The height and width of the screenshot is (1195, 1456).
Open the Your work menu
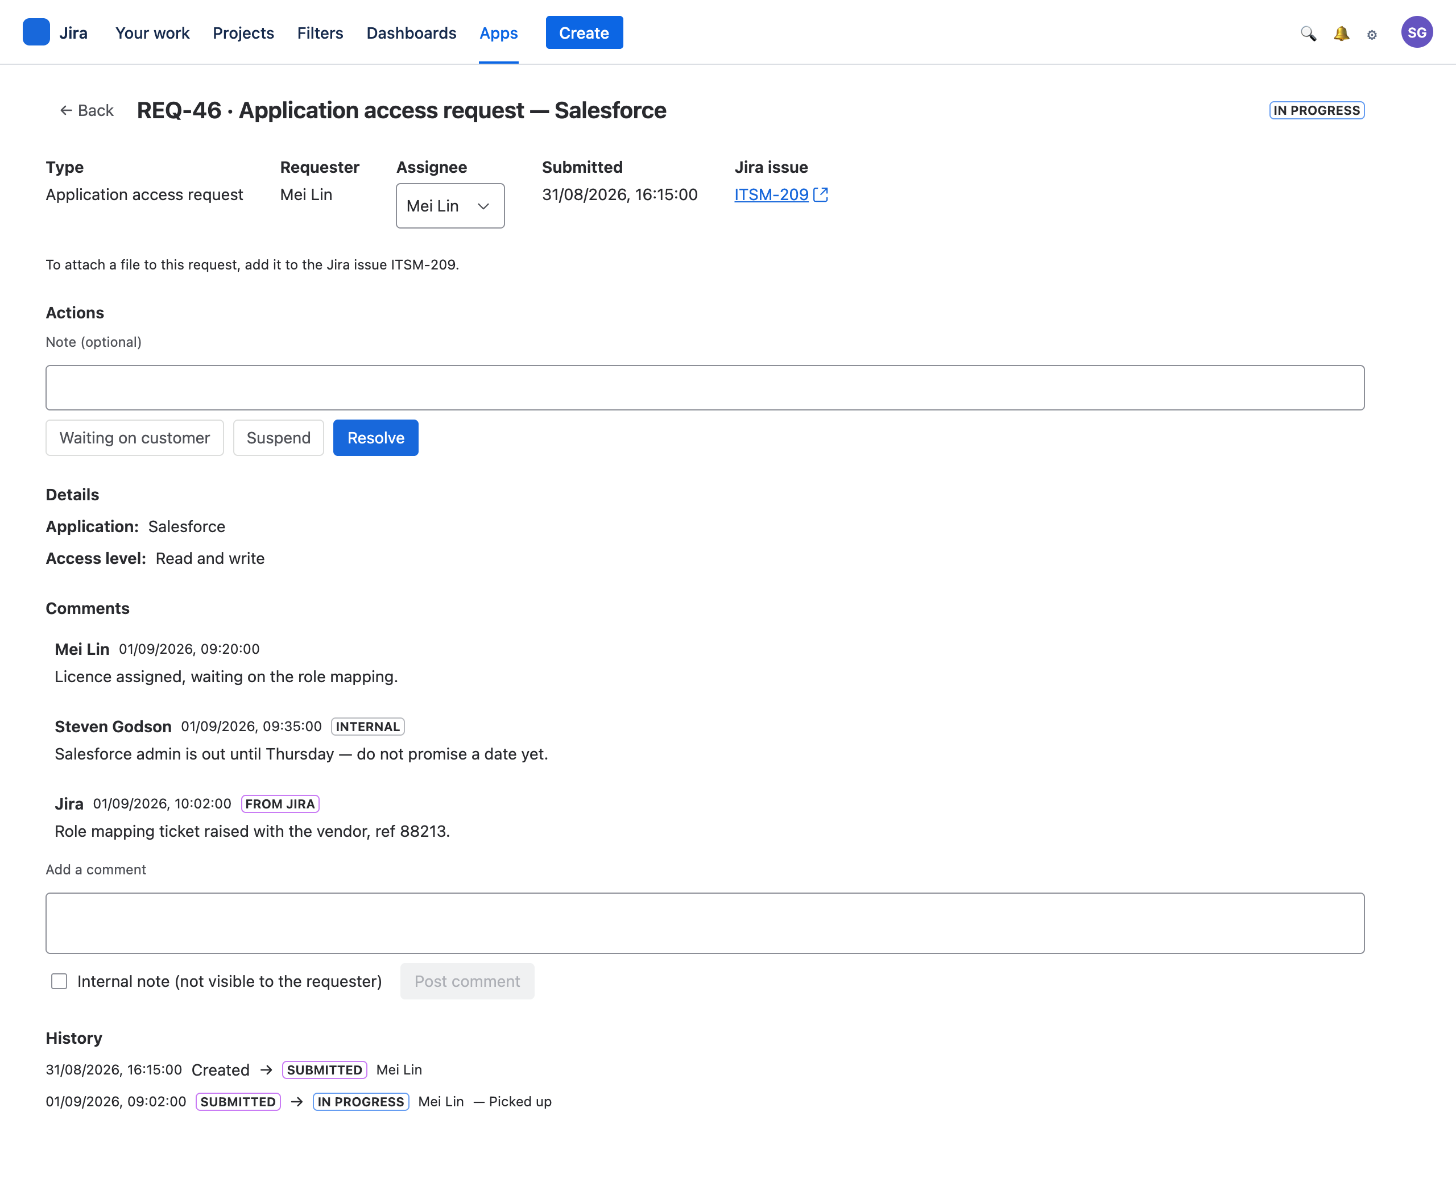[x=152, y=33]
